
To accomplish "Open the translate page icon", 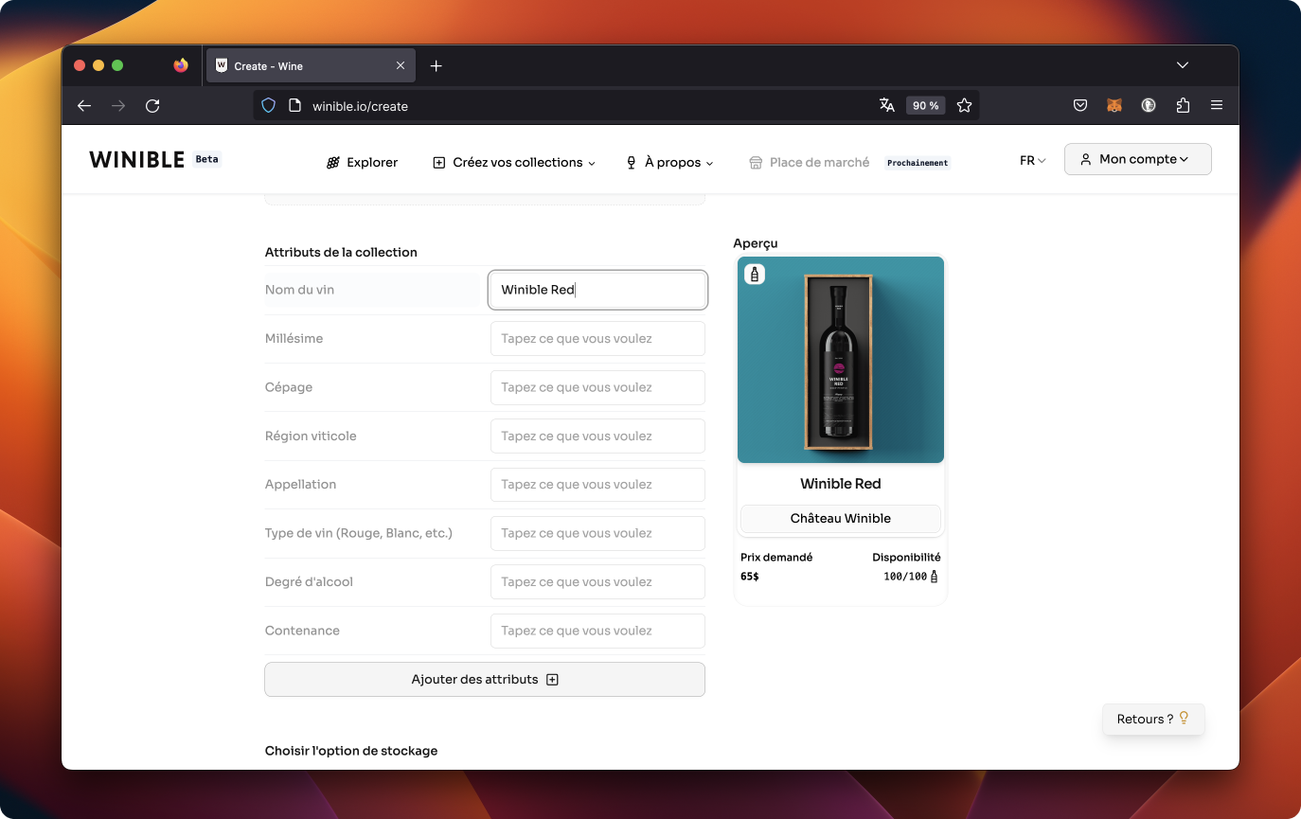I will click(x=887, y=106).
